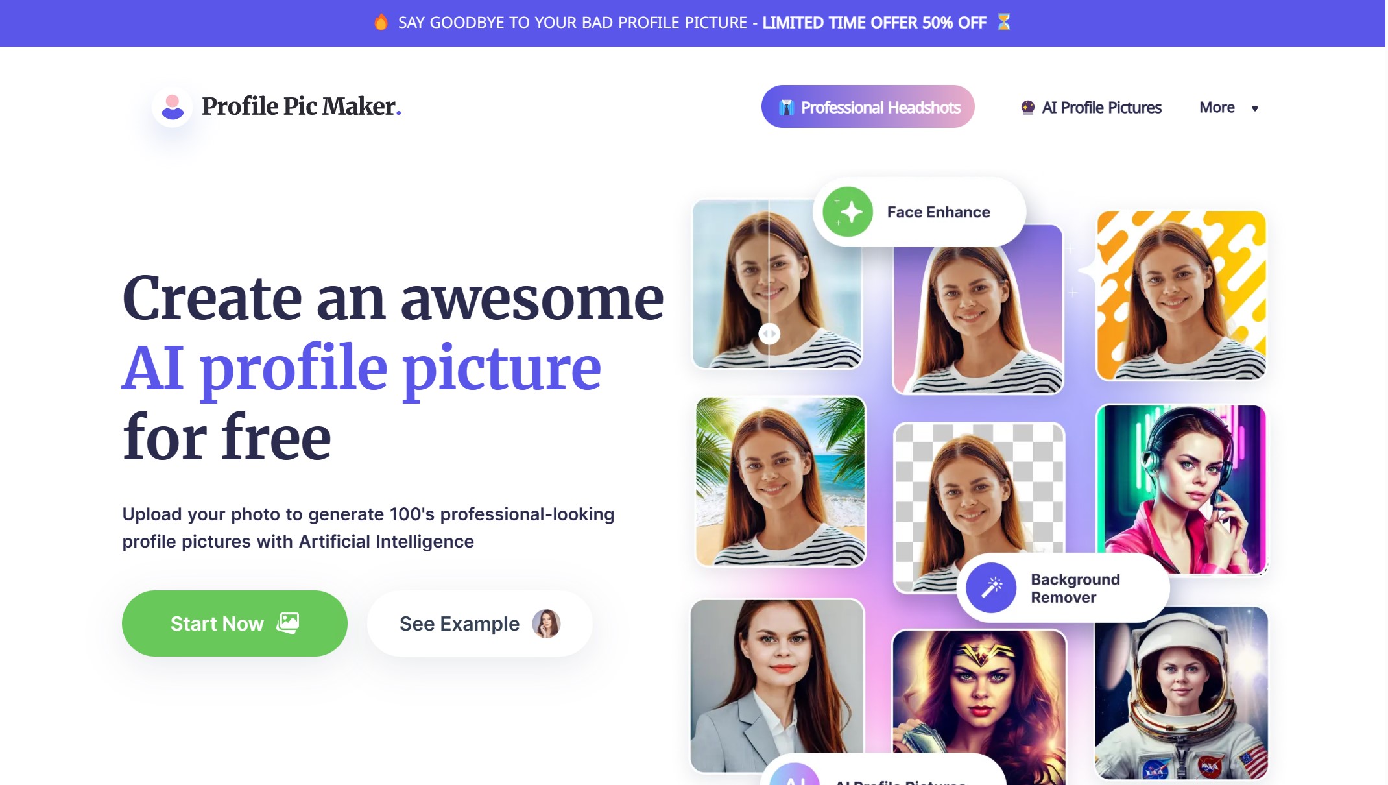Click the flame icon in the promo banner
This screenshot has width=1388, height=785.
click(x=381, y=22)
